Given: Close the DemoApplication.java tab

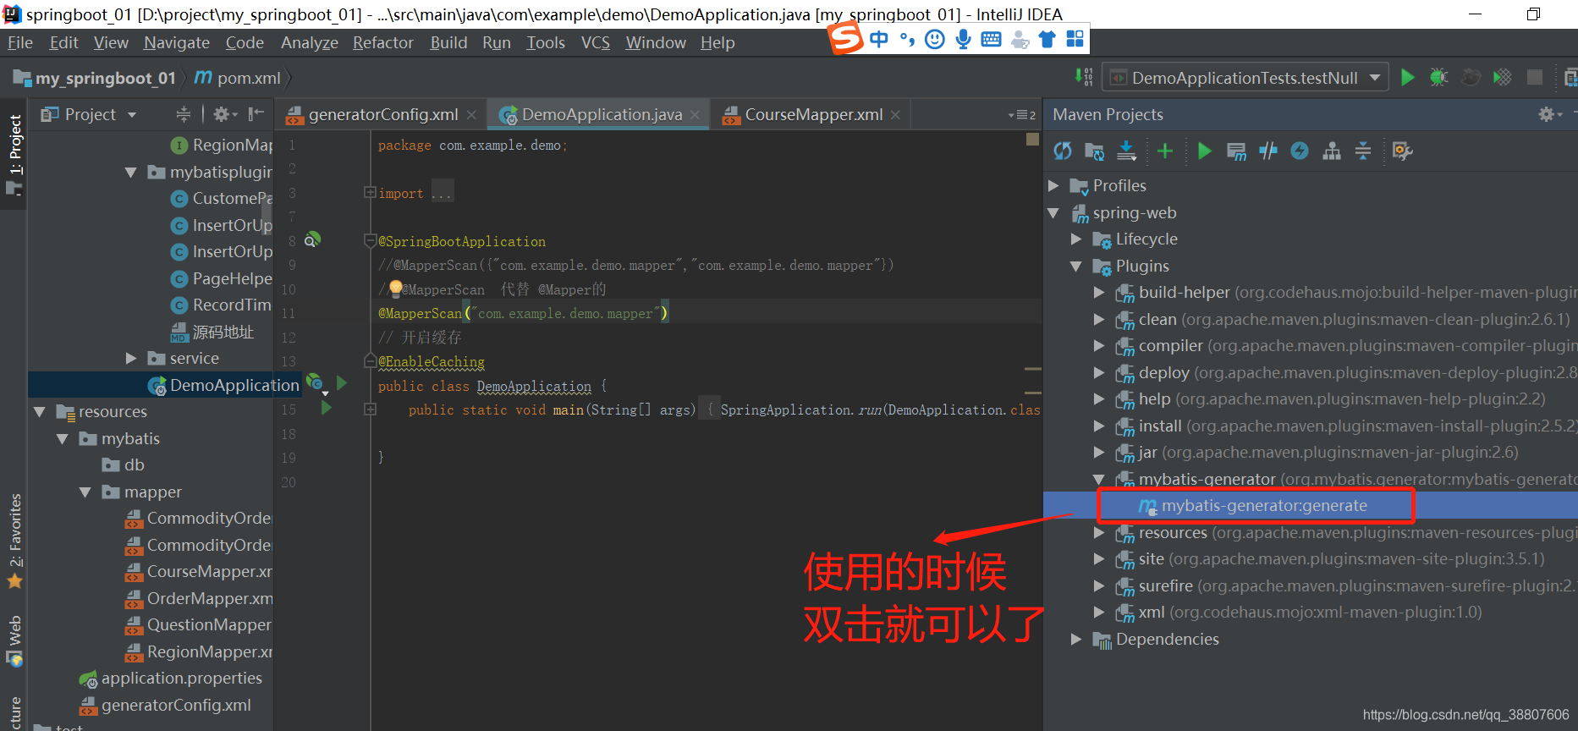Looking at the screenshot, I should tap(695, 114).
